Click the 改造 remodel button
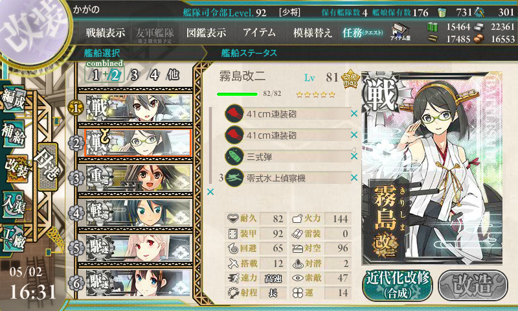 pos(473,285)
